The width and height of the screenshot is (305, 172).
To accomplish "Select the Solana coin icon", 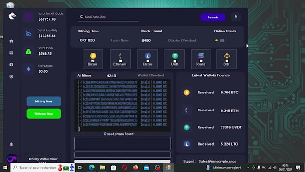I will click(x=201, y=56).
